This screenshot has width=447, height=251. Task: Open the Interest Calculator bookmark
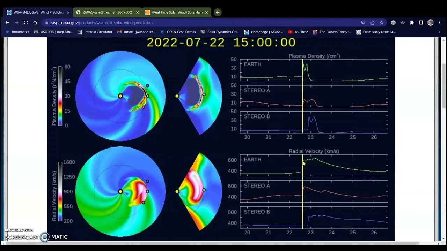point(95,32)
